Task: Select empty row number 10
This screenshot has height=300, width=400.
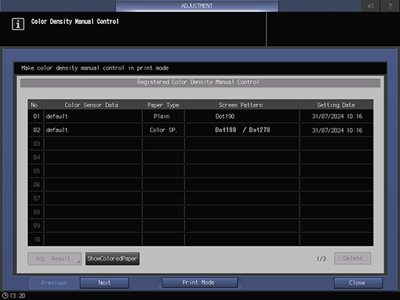Action: point(200,239)
